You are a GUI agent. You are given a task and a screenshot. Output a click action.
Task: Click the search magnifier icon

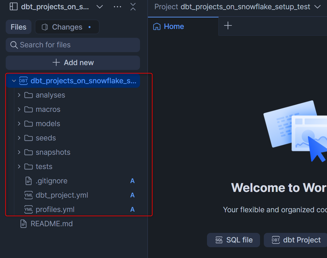(14, 45)
